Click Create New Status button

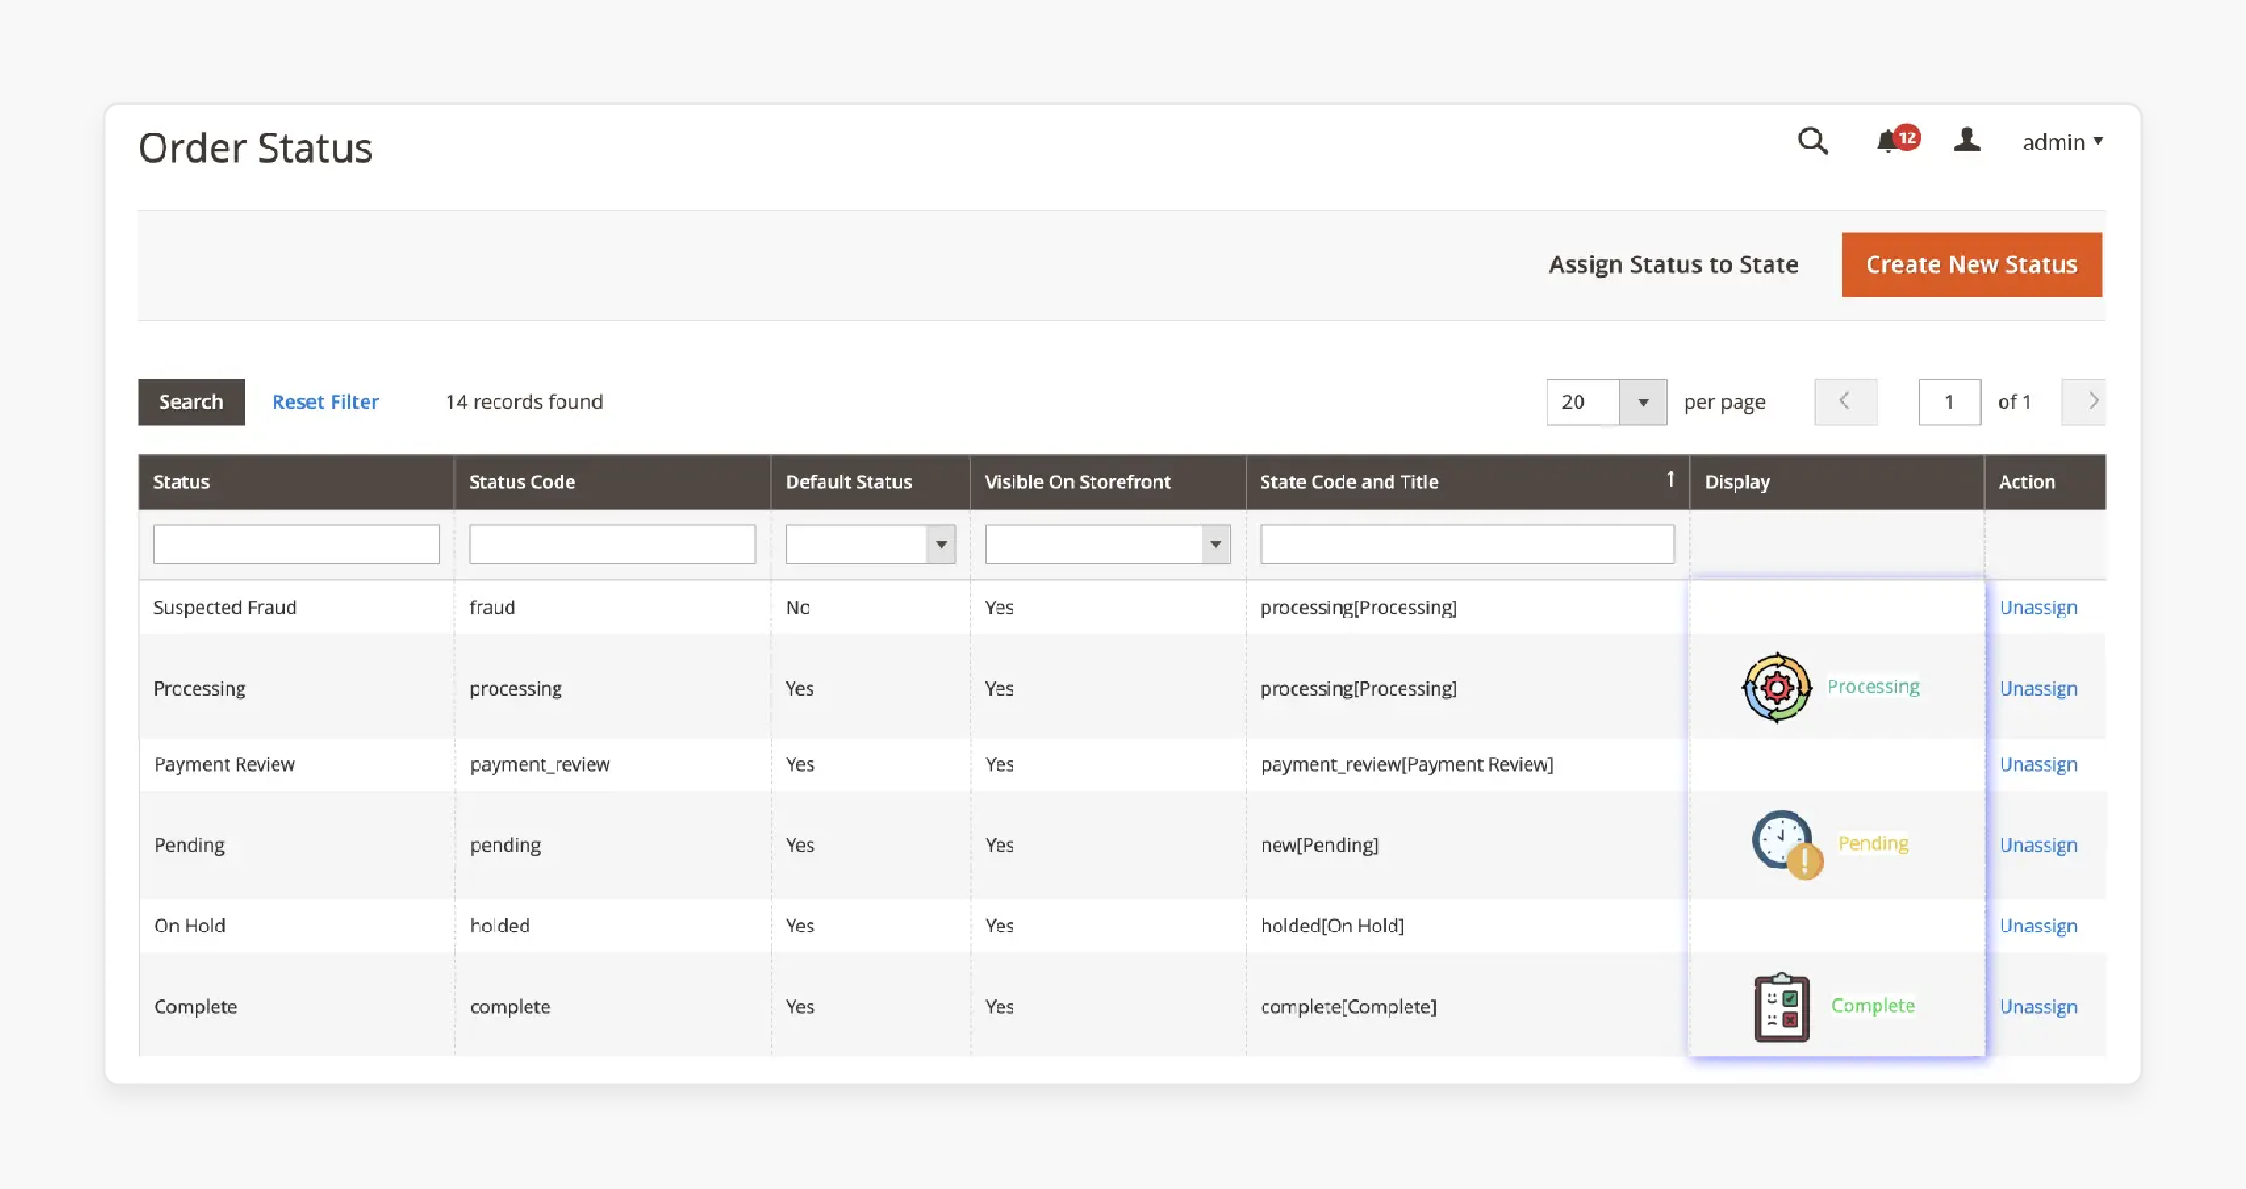(x=1971, y=265)
